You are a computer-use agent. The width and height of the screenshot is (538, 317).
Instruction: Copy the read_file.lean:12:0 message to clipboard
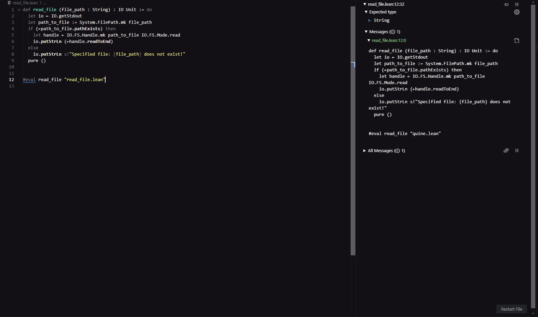click(x=517, y=41)
